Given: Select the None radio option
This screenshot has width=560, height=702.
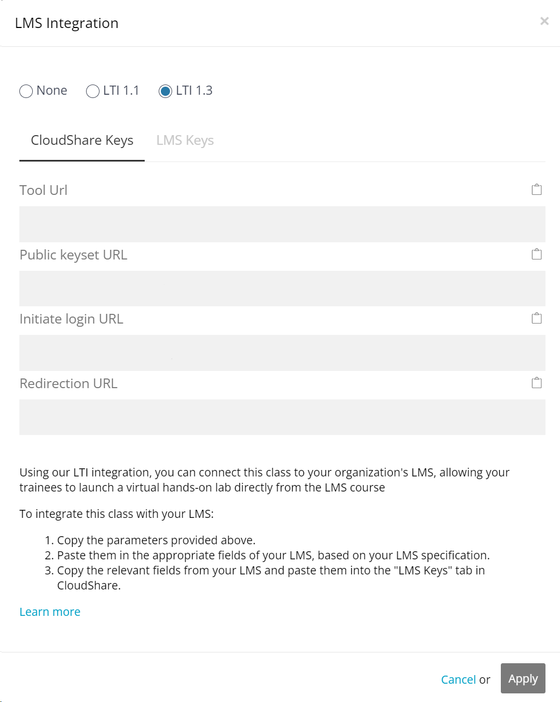Looking at the screenshot, I should 26,91.
